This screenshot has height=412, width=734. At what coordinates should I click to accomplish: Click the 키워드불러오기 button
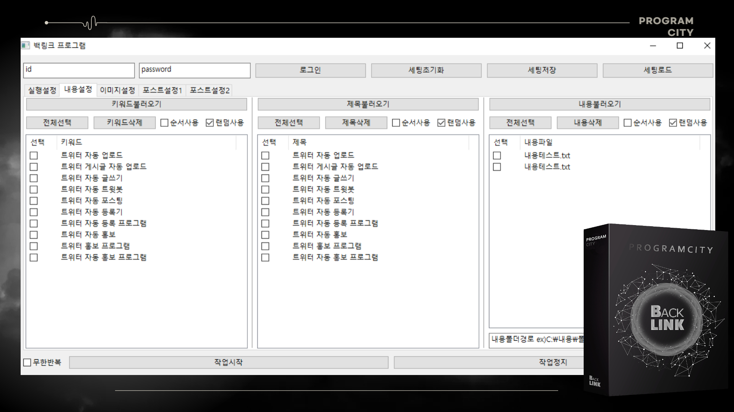point(136,104)
